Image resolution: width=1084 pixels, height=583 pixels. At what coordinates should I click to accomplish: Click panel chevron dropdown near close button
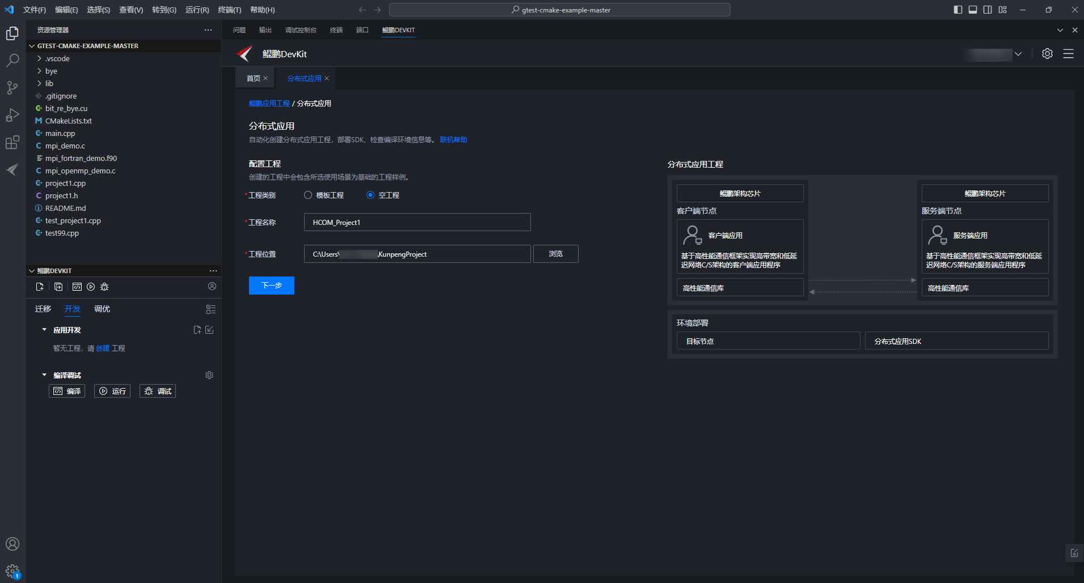pos(1060,30)
